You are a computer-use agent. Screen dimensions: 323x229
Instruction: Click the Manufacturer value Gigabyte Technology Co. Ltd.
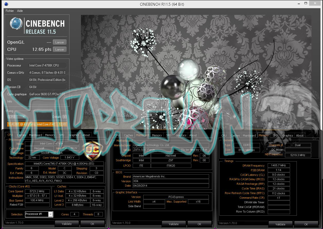(x=171, y=145)
